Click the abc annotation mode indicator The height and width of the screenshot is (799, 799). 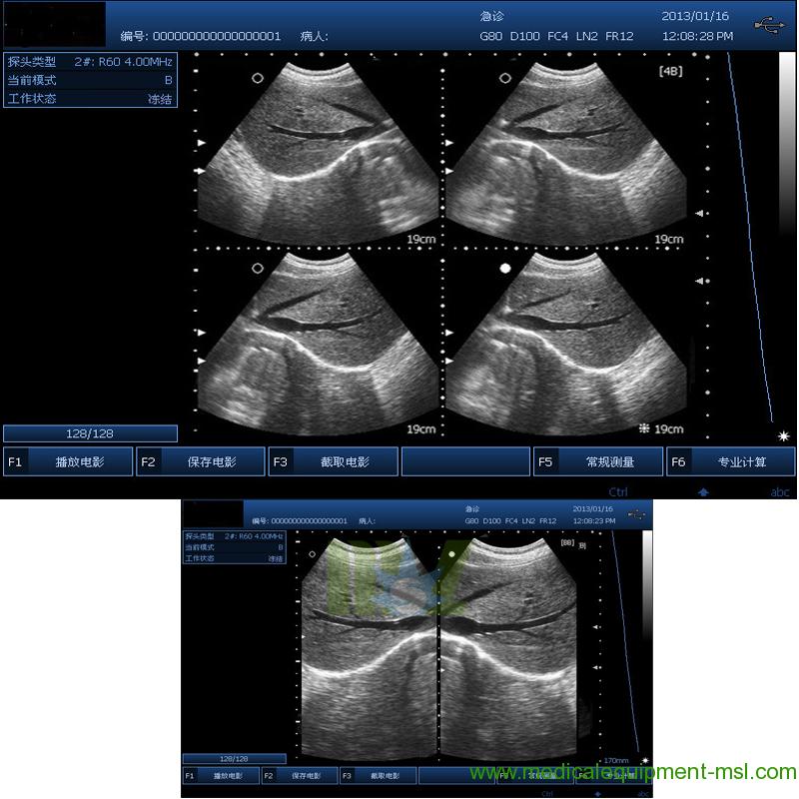tap(782, 491)
